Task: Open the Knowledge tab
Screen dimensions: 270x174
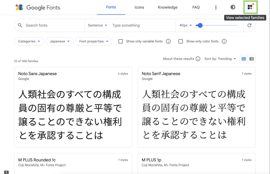Action: [x=168, y=7]
